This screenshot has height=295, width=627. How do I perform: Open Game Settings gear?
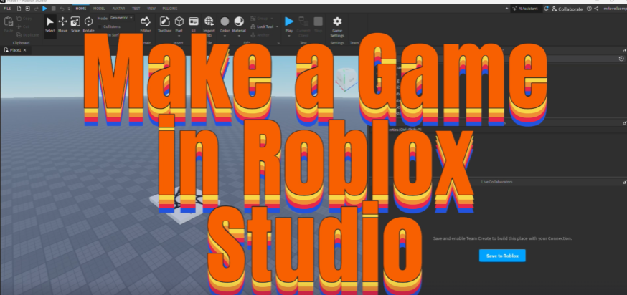point(337,21)
